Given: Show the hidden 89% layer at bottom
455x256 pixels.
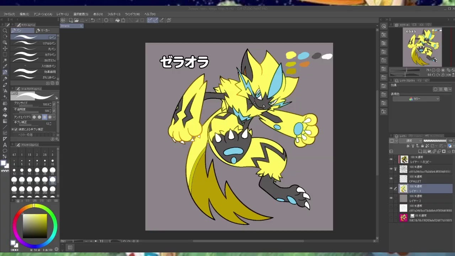Looking at the screenshot, I should coord(391,218).
